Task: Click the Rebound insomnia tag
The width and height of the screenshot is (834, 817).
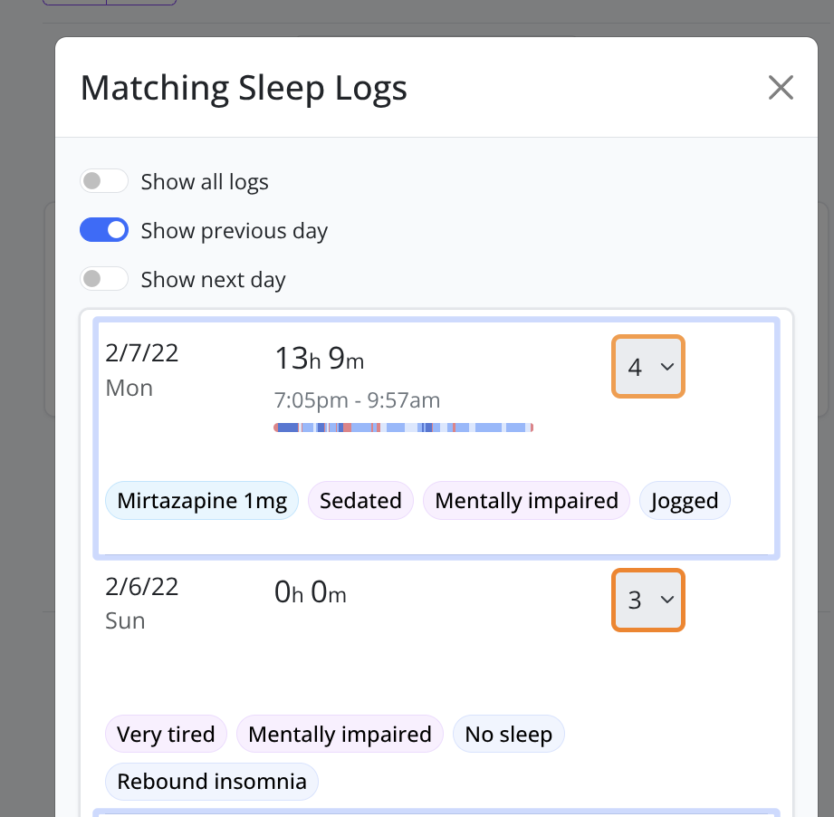Action: [x=212, y=781]
